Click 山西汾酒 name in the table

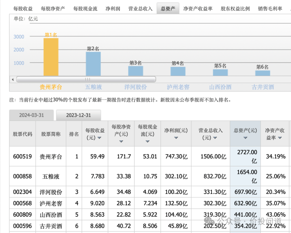coord(51,215)
